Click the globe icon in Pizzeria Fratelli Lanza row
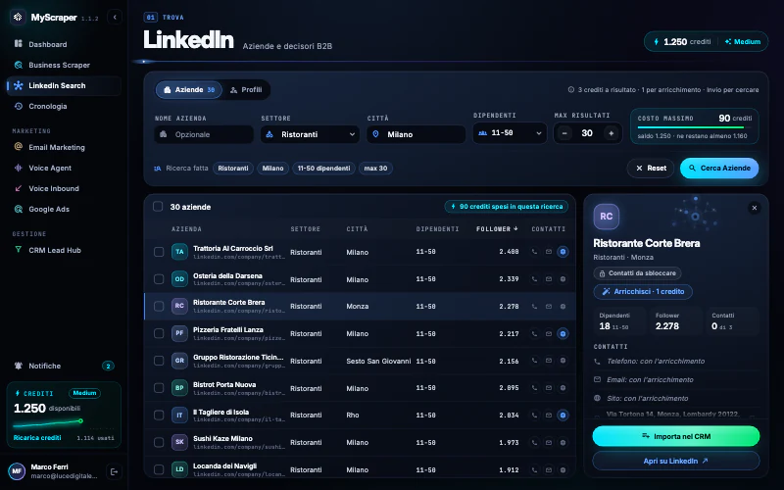Image resolution: width=784 pixels, height=490 pixels. [563, 333]
